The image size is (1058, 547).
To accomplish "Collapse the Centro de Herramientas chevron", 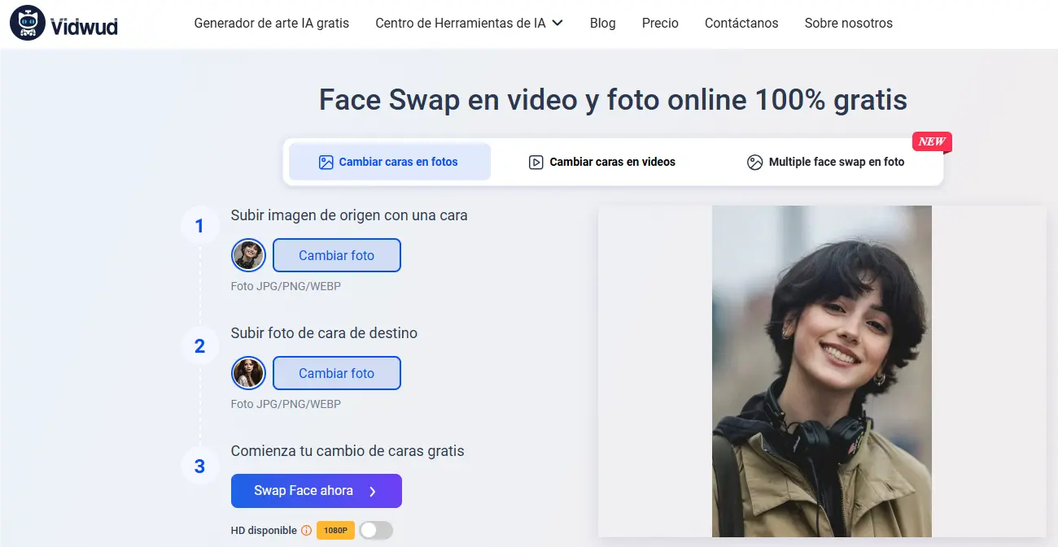I will [557, 24].
